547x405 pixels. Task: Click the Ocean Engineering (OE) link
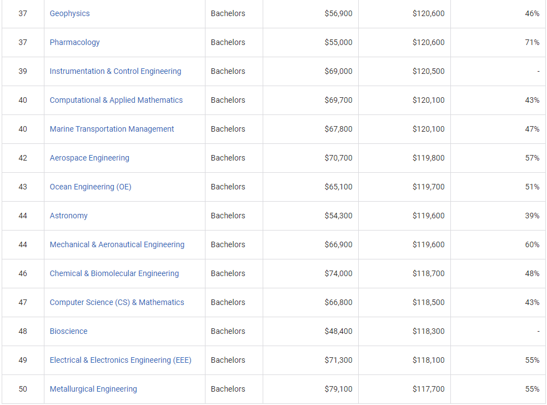coord(91,187)
